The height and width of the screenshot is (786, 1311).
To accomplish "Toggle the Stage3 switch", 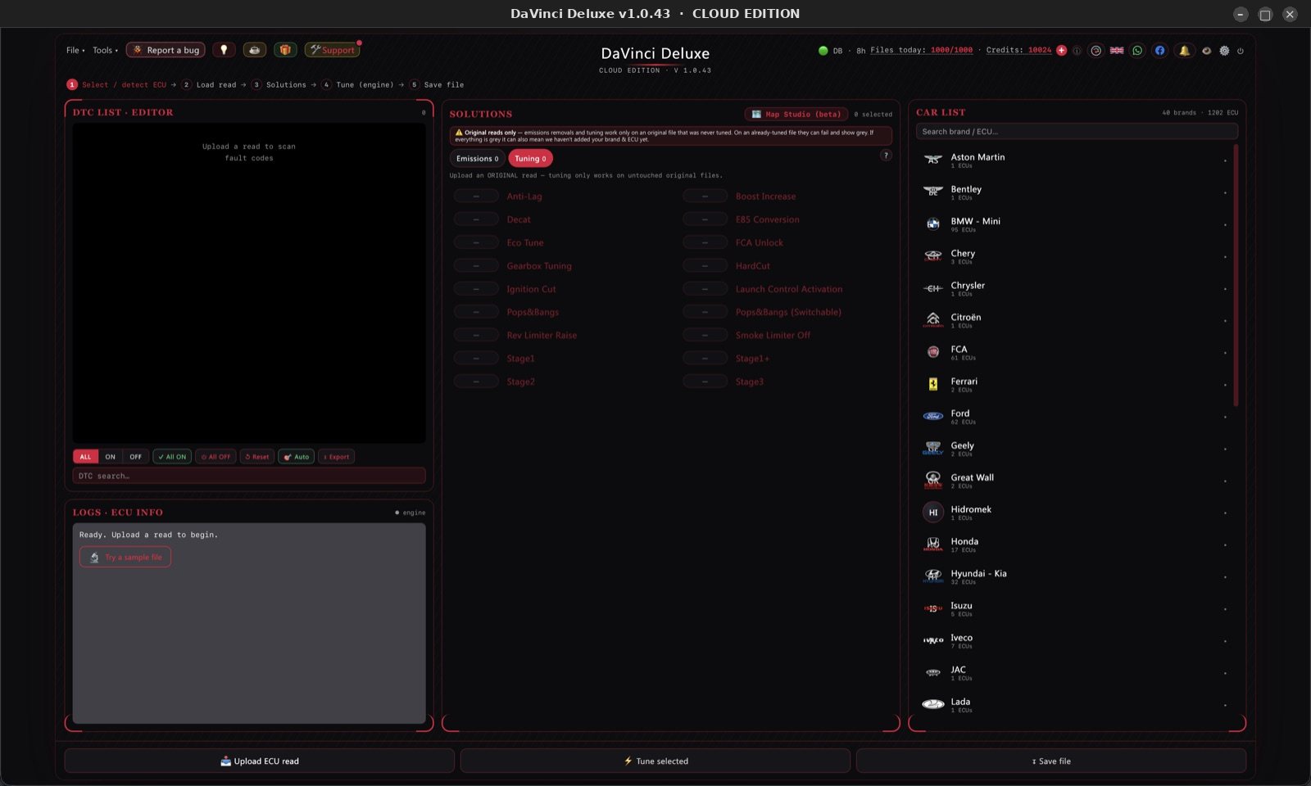I will (x=705, y=382).
